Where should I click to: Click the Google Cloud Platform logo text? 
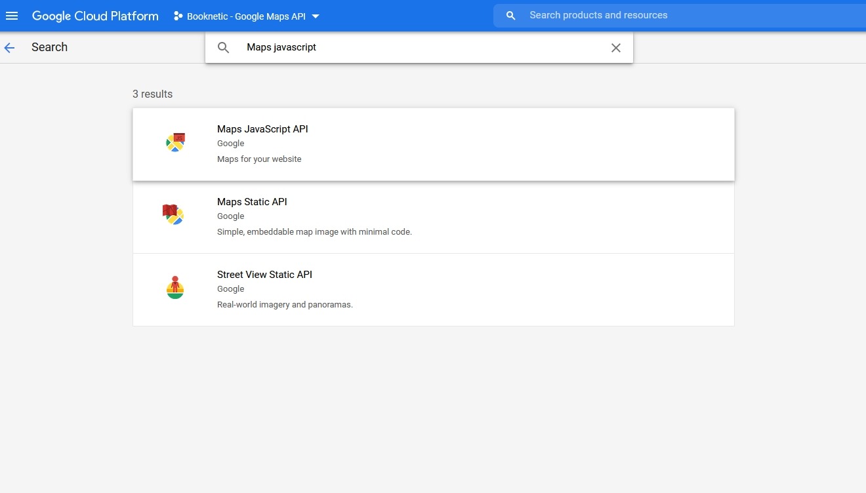(x=95, y=16)
